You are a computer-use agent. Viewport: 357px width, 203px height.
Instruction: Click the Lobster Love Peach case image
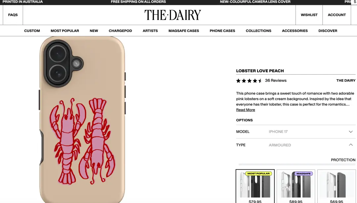tap(82, 119)
